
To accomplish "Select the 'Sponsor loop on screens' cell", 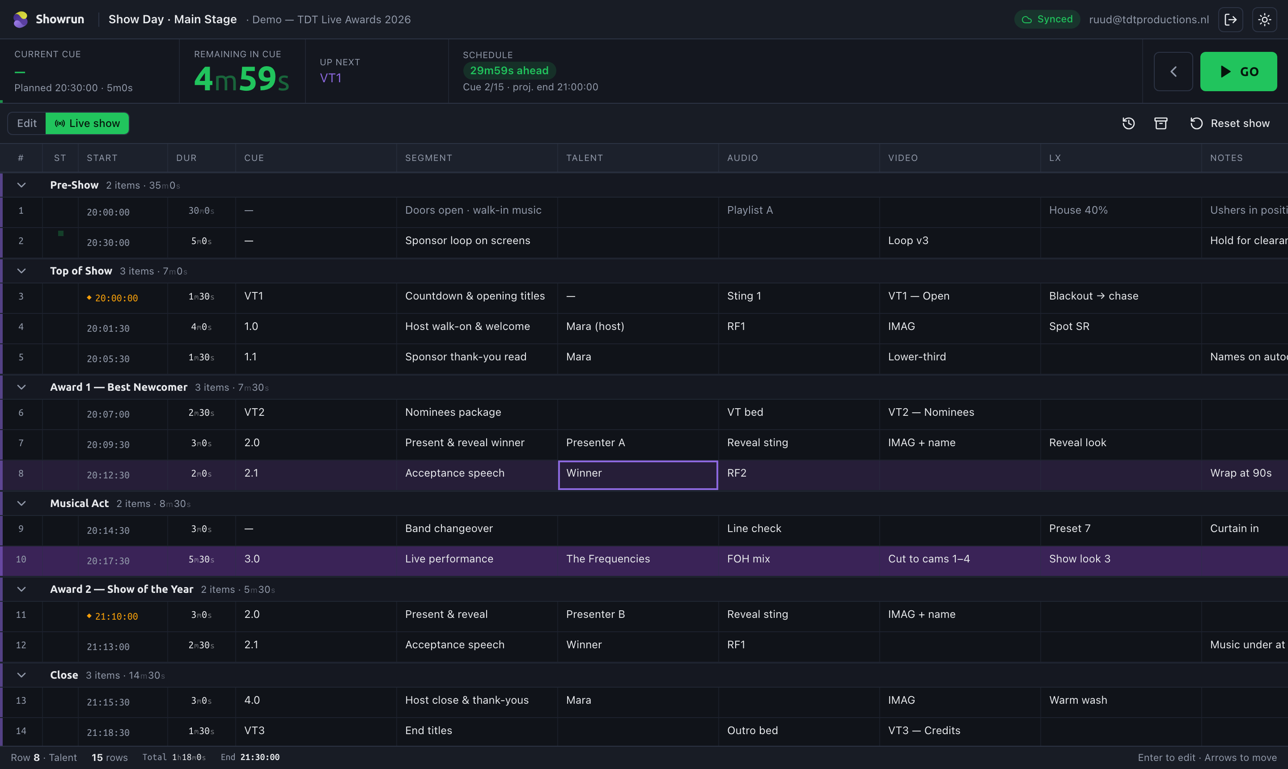I will click(477, 242).
